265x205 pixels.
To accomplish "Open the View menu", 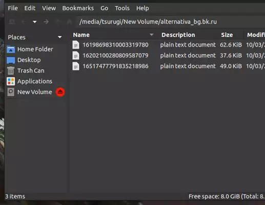I will point(49,8).
